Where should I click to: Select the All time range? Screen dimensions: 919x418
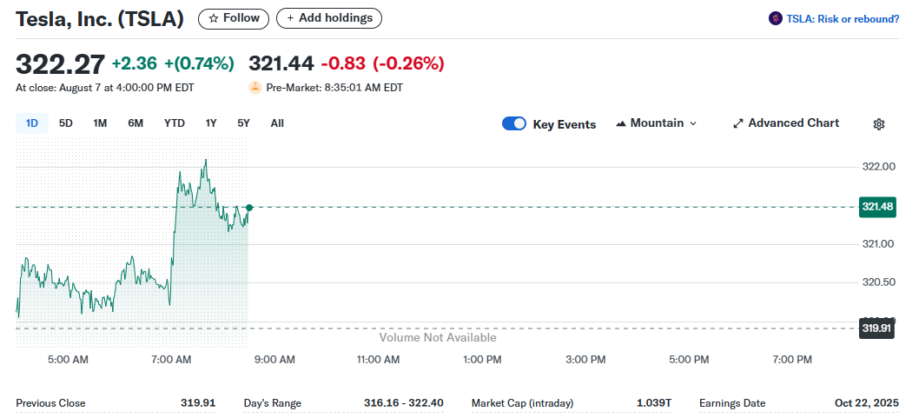click(x=277, y=123)
